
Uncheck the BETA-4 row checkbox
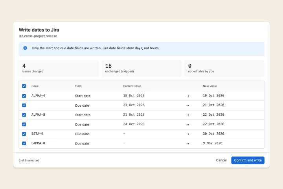click(24, 134)
